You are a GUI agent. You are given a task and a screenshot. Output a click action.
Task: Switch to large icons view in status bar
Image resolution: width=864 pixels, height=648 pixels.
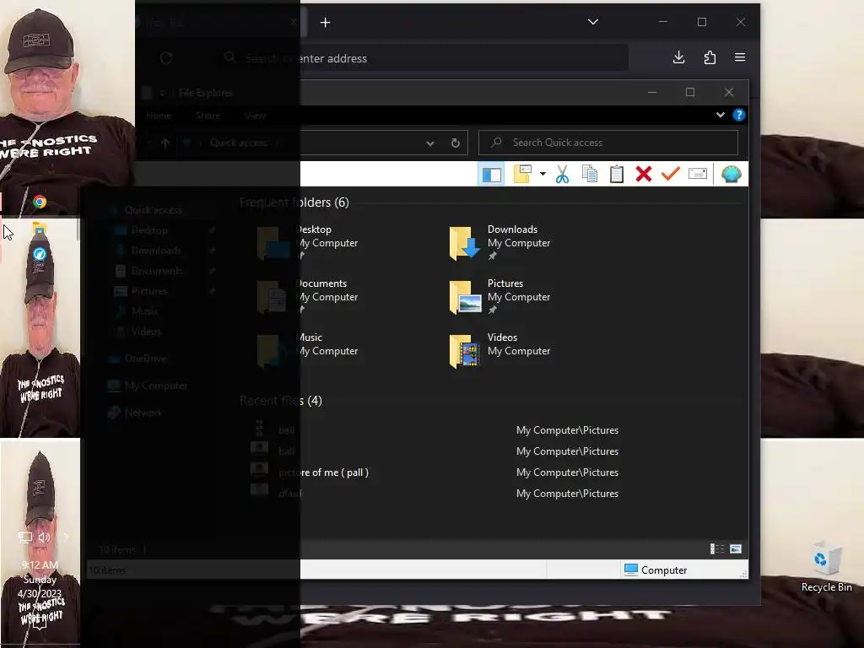click(x=736, y=548)
